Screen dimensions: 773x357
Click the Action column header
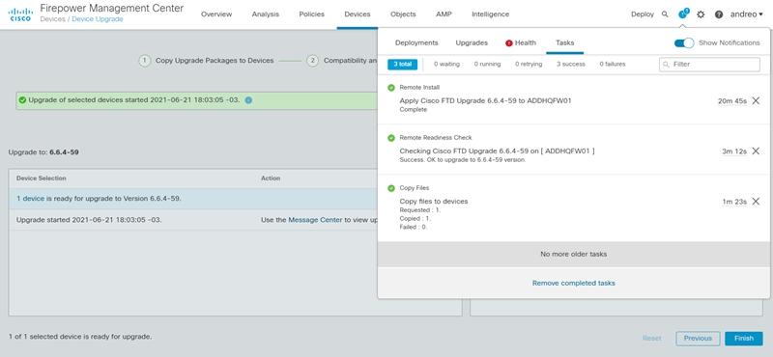coord(271,178)
